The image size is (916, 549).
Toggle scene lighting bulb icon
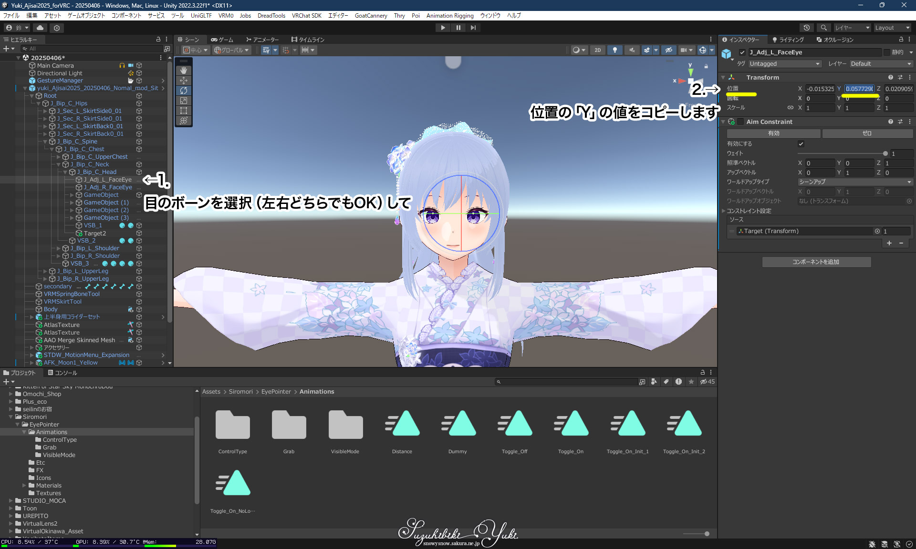click(615, 50)
